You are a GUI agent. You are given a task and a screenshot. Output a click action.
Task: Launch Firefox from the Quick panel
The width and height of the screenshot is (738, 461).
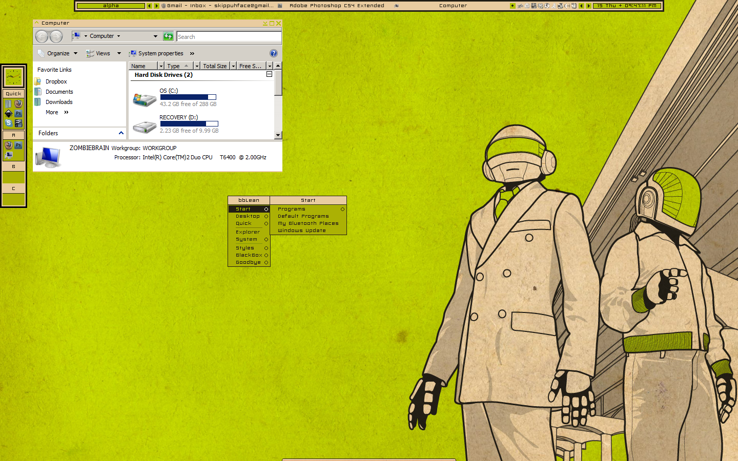(x=18, y=103)
